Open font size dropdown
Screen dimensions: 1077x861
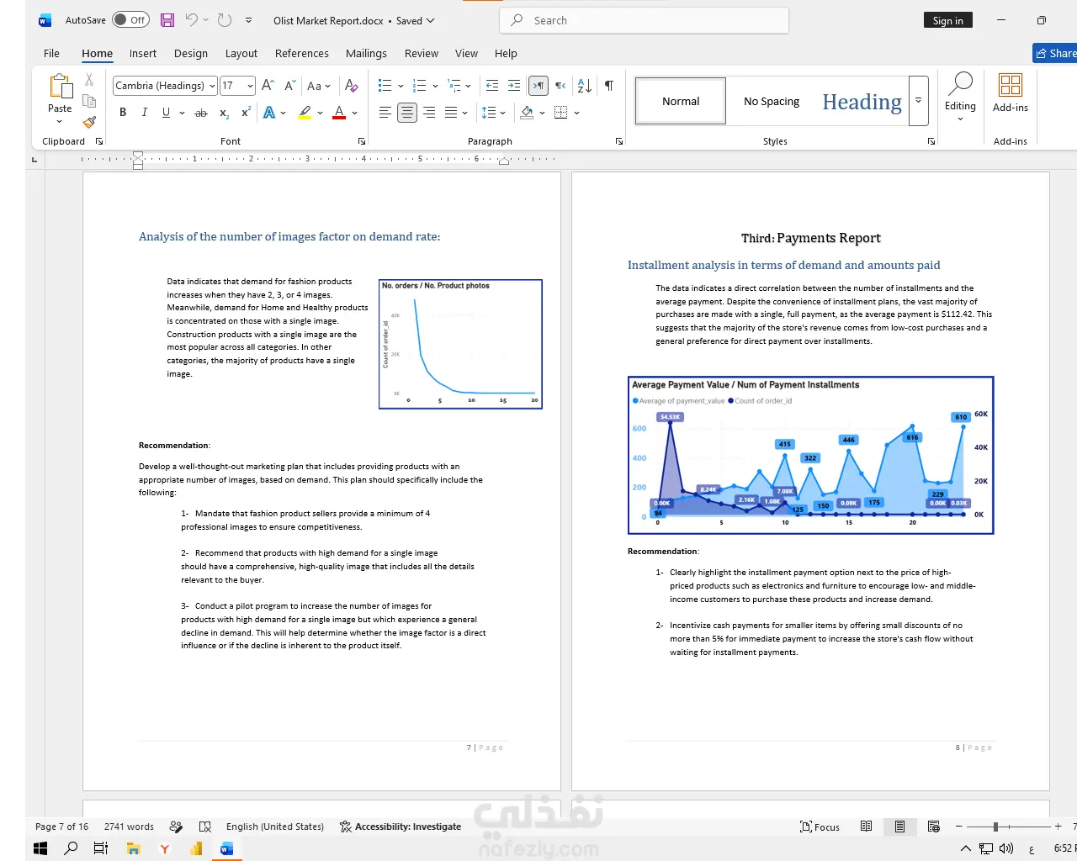(250, 86)
